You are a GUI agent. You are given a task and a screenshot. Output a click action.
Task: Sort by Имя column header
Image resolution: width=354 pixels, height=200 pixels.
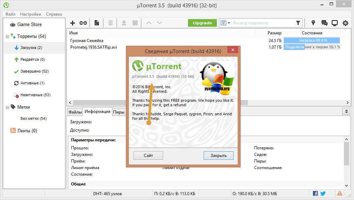pyautogui.click(x=73, y=33)
